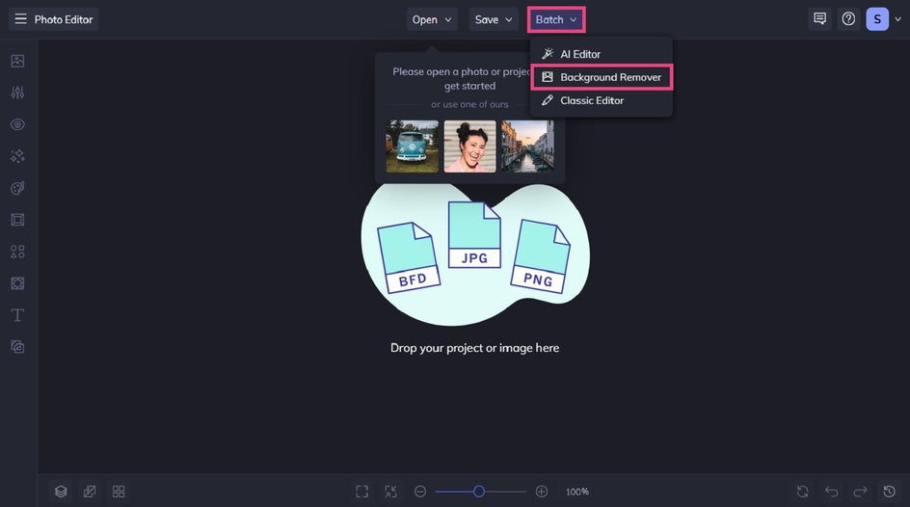Screen dimensions: 910x507
Task: Click the reset rotate icon in the bottom right
Action: [803, 492]
